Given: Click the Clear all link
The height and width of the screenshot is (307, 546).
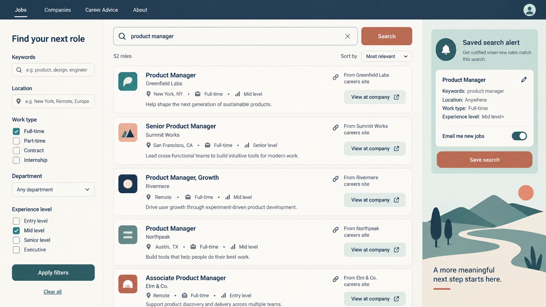Looking at the screenshot, I should tap(53, 292).
